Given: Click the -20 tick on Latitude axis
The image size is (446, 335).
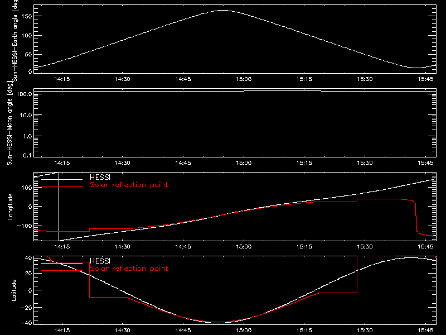Looking at the screenshot, I should 26,308.
